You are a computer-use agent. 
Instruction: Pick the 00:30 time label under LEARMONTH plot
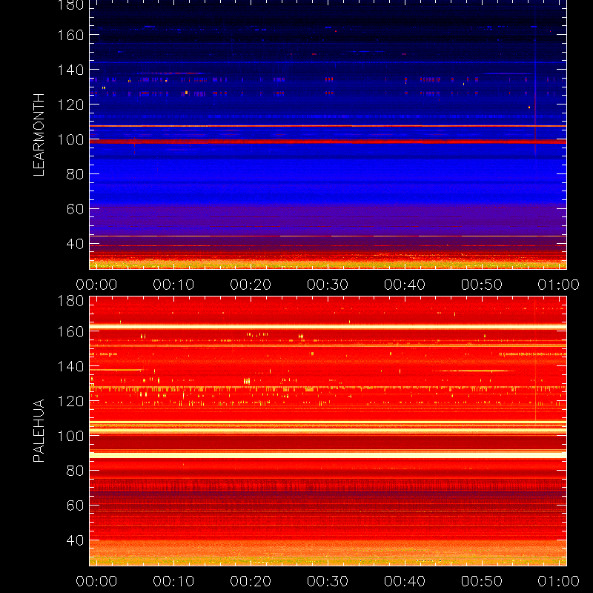(x=328, y=285)
